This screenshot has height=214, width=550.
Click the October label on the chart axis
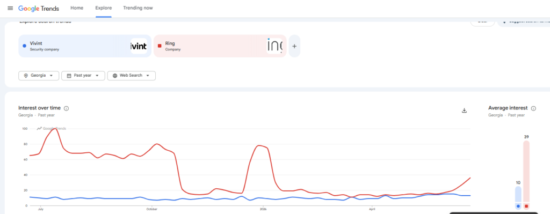[x=151, y=209]
